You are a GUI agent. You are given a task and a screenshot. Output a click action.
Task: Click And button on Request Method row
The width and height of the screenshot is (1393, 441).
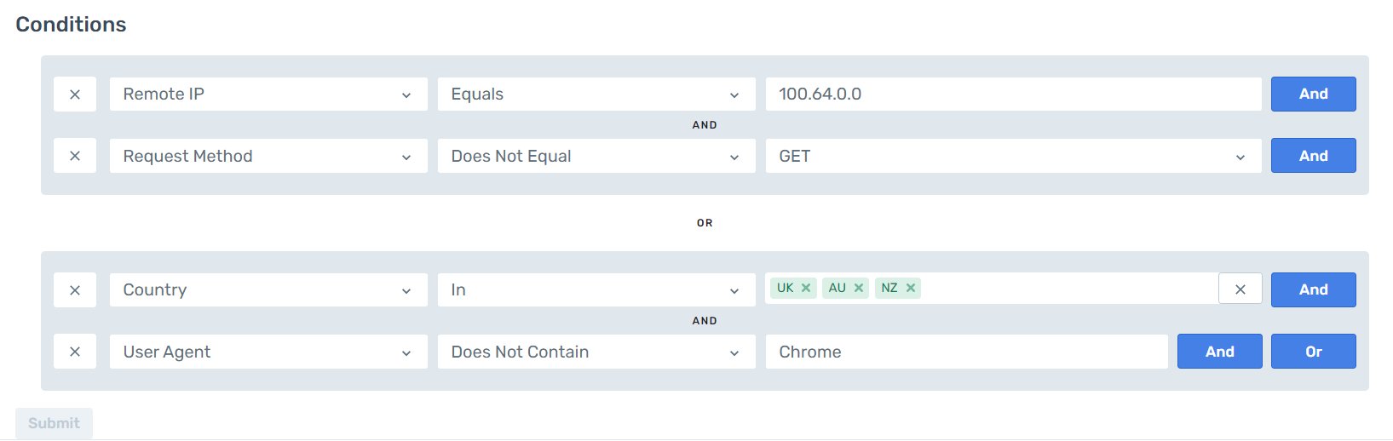click(1313, 156)
